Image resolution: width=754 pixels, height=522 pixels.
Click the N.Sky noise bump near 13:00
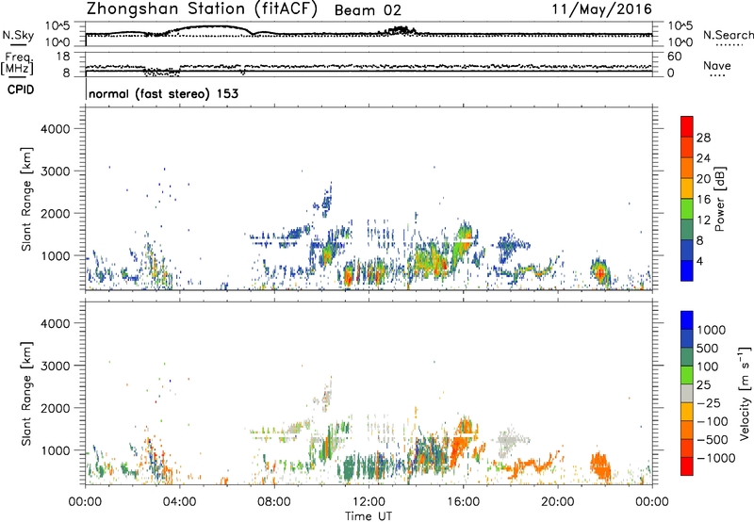pos(400,31)
